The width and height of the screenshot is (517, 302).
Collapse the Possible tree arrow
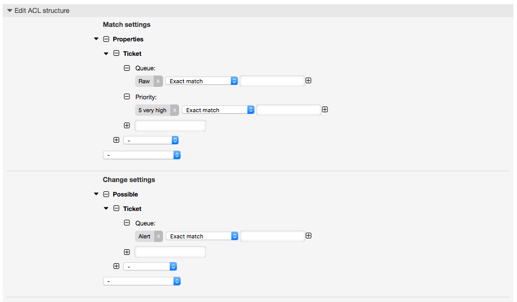pyautogui.click(x=96, y=194)
